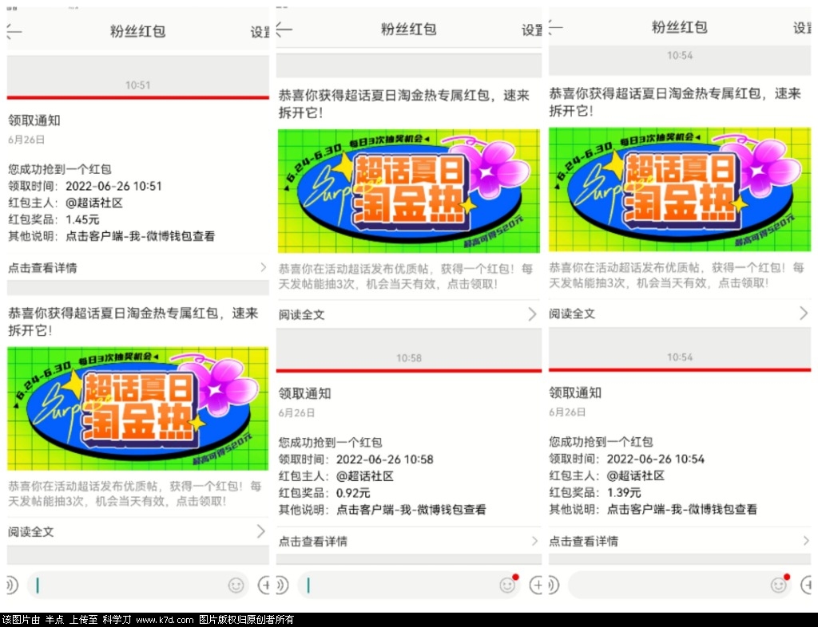Tap @超话社区 in 10:54 notification
Image resolution: width=818 pixels, height=627 pixels.
pos(635,475)
